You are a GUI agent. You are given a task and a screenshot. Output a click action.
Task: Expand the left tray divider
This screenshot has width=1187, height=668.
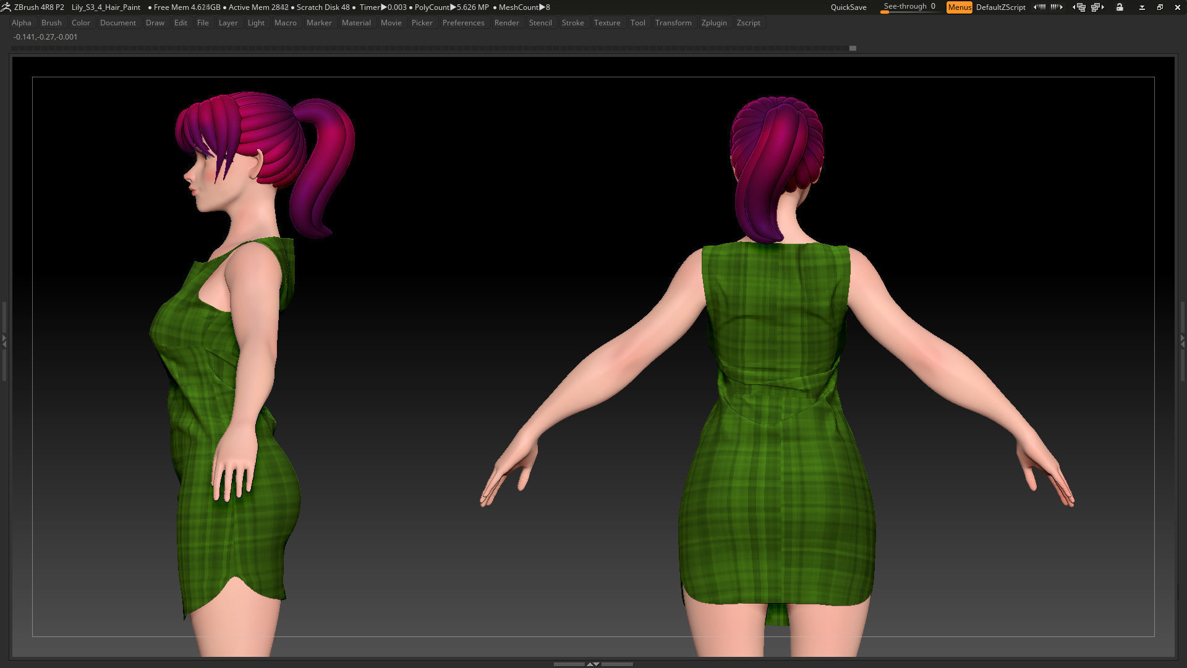(x=4, y=340)
